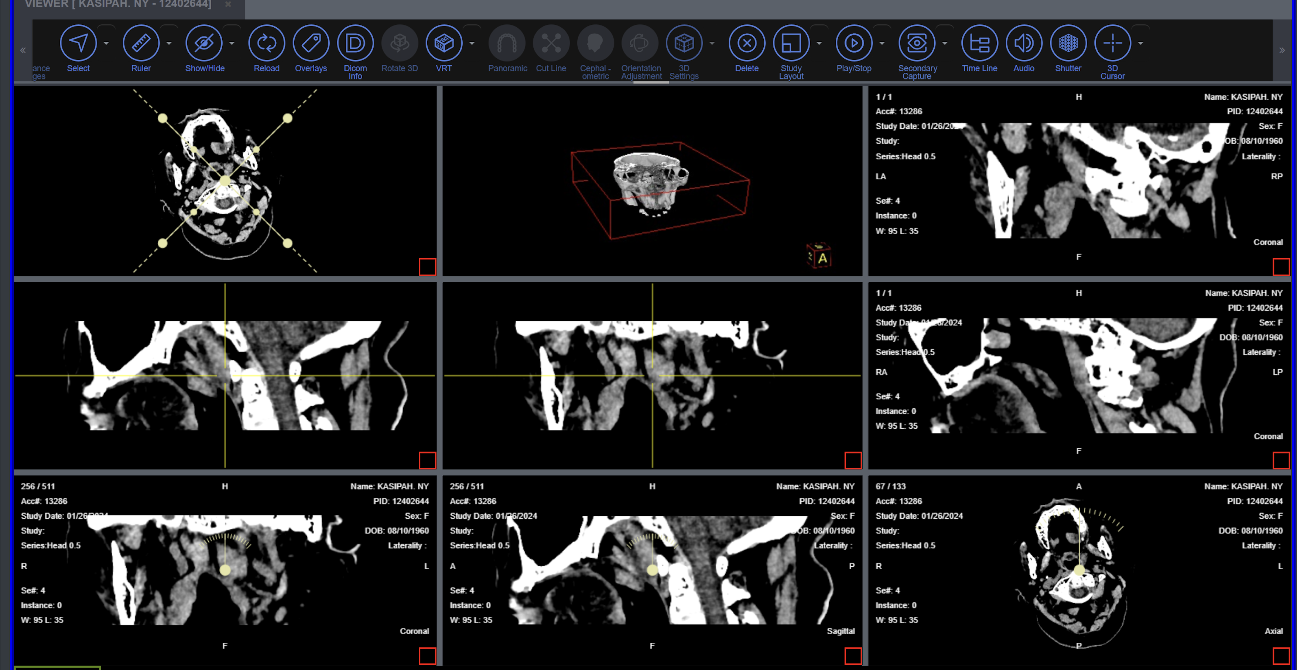1297x670 pixels.
Task: Tick red checkbox in Axial 67/133 viewport
Action: (x=1281, y=656)
